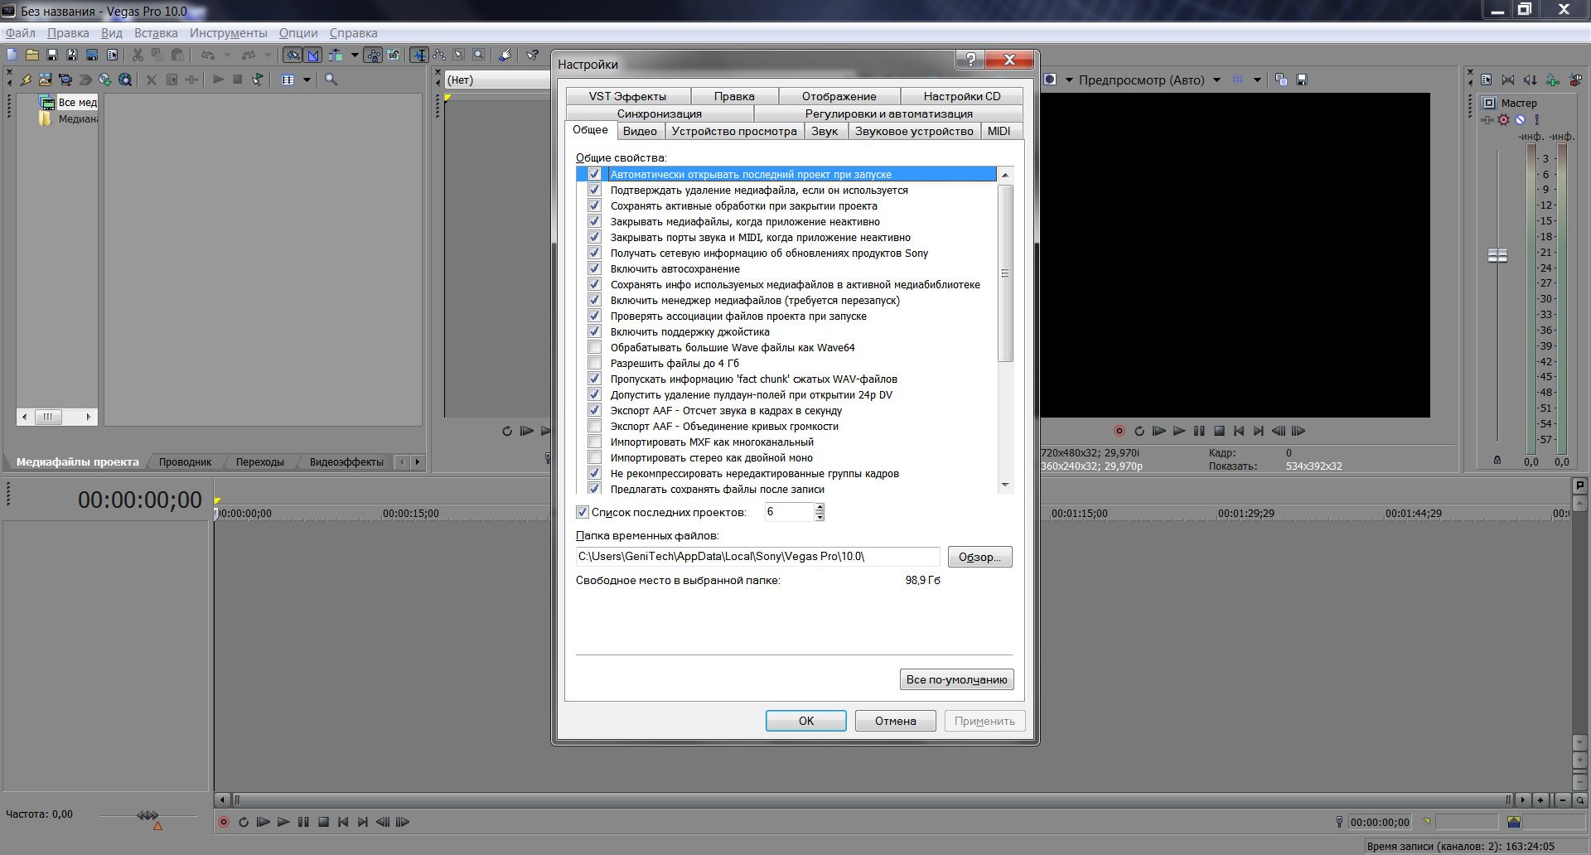Switch to the Видео settings tab
The image size is (1591, 855).
coord(639,131)
